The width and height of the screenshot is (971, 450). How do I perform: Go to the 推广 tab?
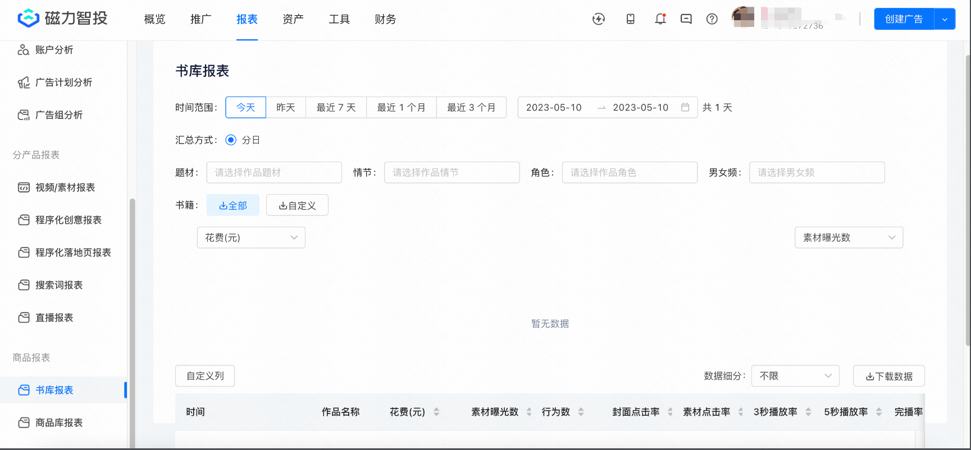[x=200, y=19]
